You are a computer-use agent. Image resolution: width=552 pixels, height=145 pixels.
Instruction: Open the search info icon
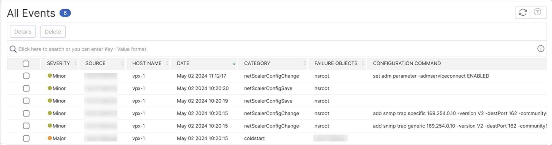(541, 49)
